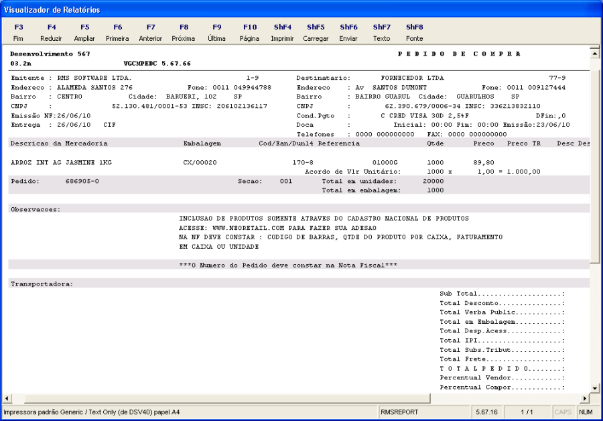Click F5 Ampliar to enlarge report

(84, 33)
